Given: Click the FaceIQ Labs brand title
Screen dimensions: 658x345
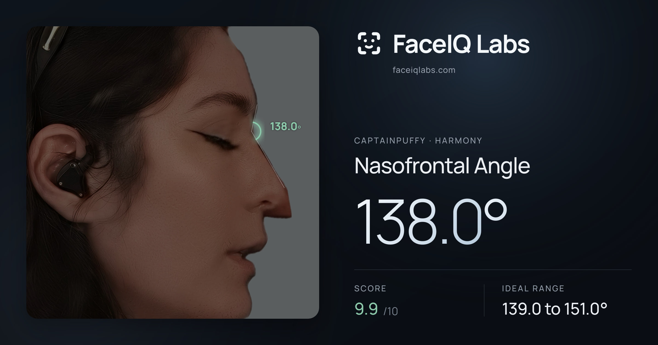Looking at the screenshot, I should point(461,44).
